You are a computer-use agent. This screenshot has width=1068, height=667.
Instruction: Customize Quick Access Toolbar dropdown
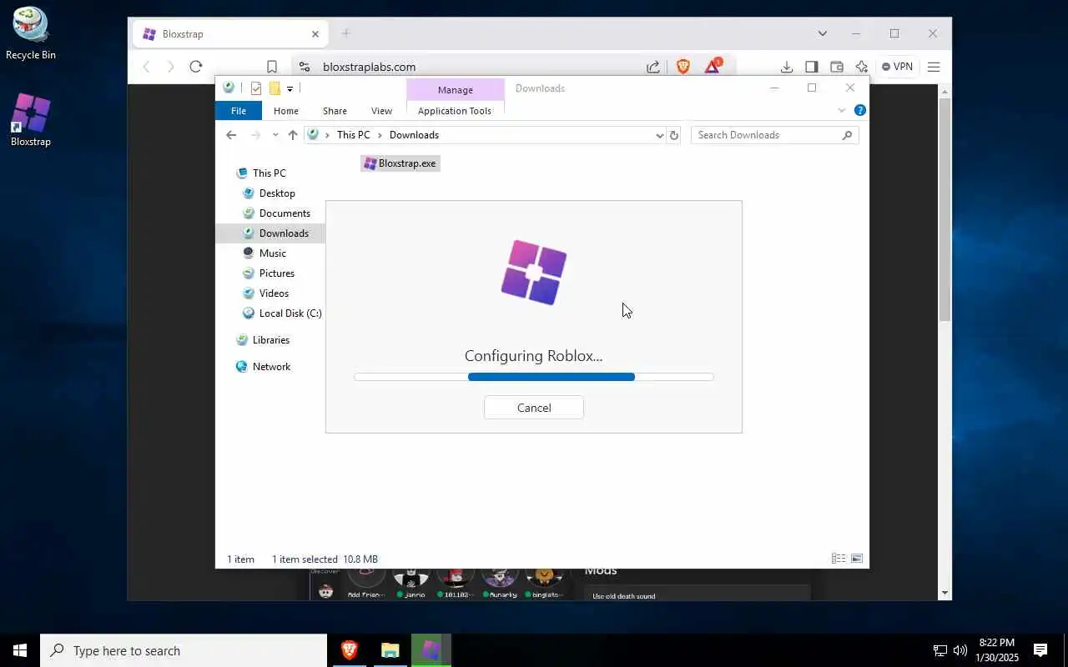tap(290, 88)
